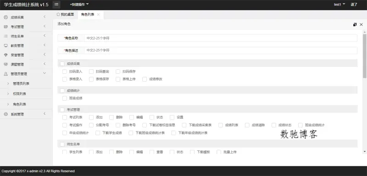
Task: Tick the 年级成绩统计 checkbox
Action: point(65,133)
